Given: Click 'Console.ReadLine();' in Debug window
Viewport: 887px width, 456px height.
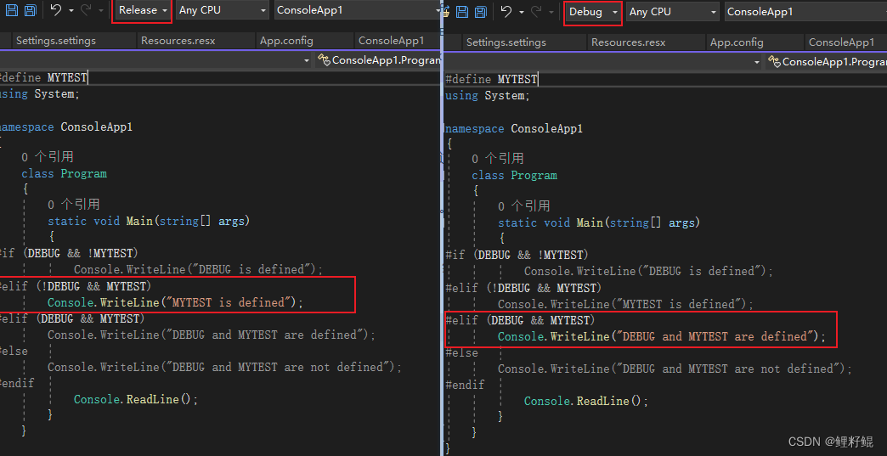Looking at the screenshot, I should (586, 401).
